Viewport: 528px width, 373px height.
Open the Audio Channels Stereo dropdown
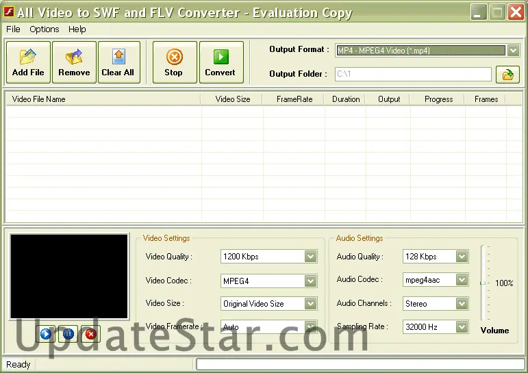(462, 304)
